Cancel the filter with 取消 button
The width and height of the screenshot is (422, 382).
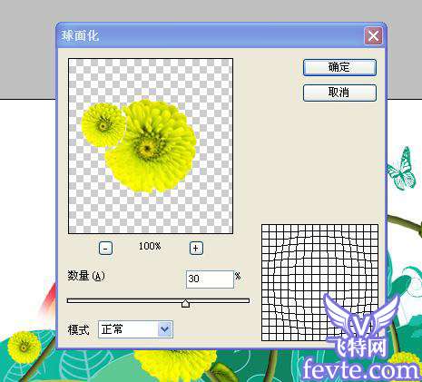(x=339, y=93)
